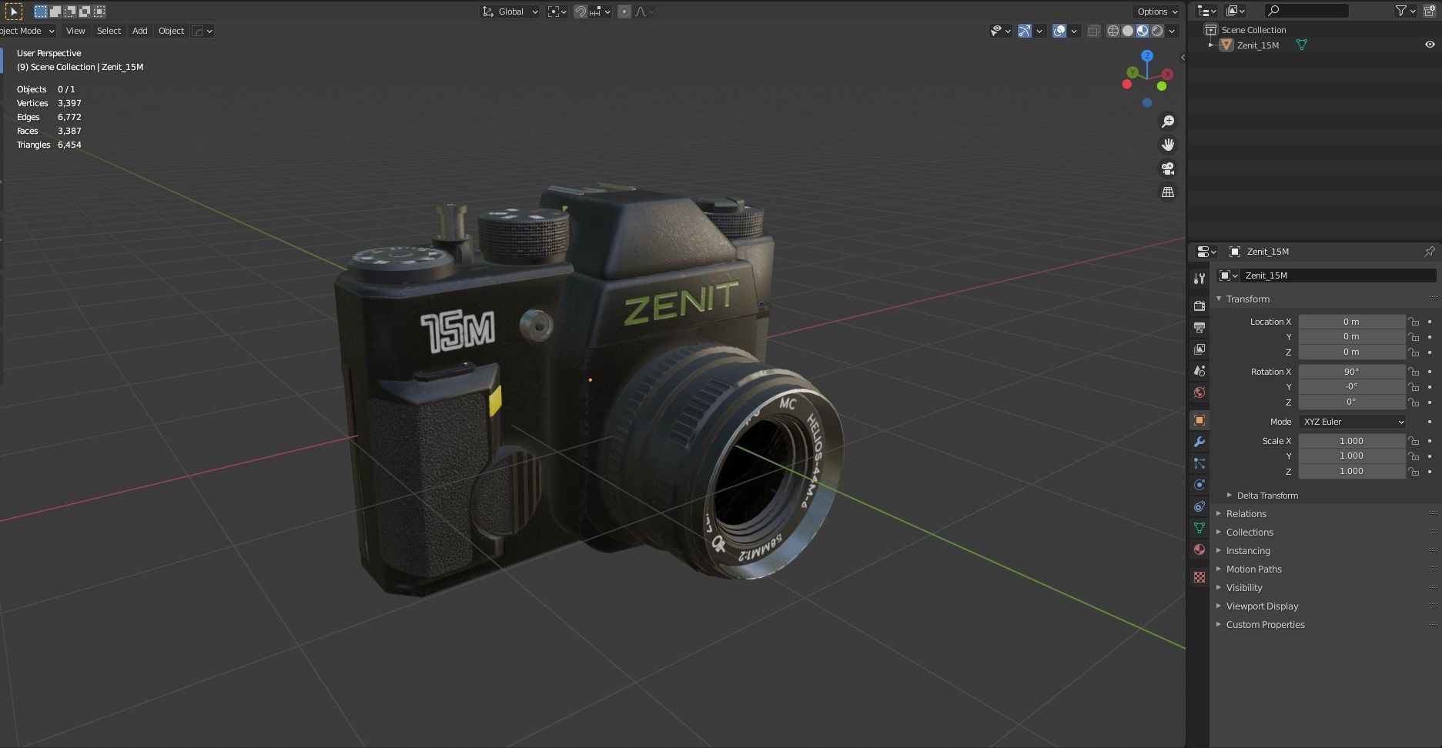
Task: Switch to rendered viewport shading
Action: pos(1157,31)
